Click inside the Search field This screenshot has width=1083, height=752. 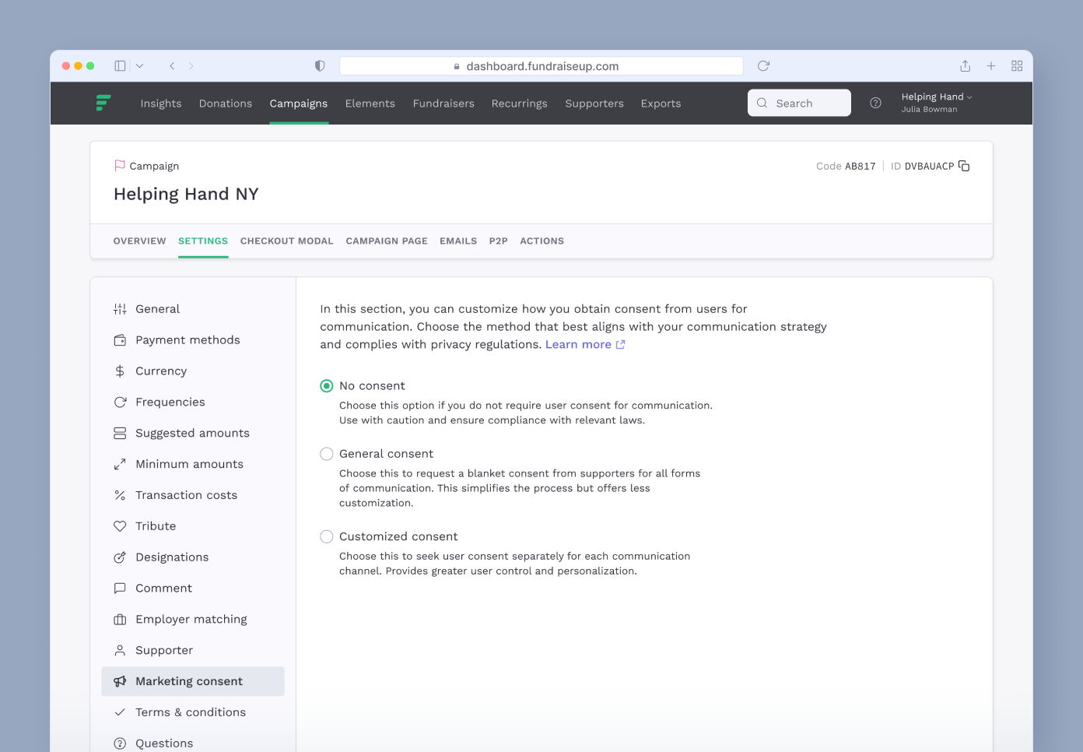(799, 103)
